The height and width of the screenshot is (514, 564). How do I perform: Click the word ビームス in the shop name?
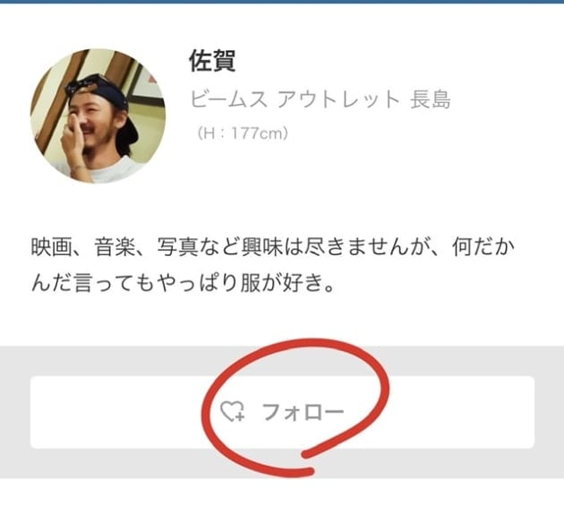tap(229, 99)
